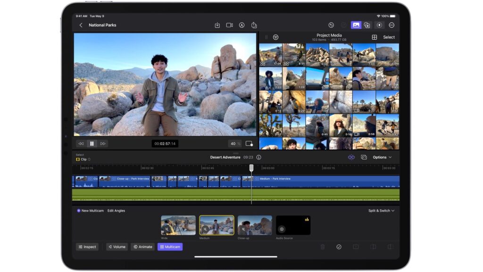Tap the share export icon
The image size is (483, 272).
(254, 25)
